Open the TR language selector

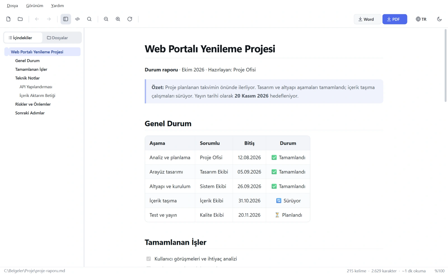421,19
